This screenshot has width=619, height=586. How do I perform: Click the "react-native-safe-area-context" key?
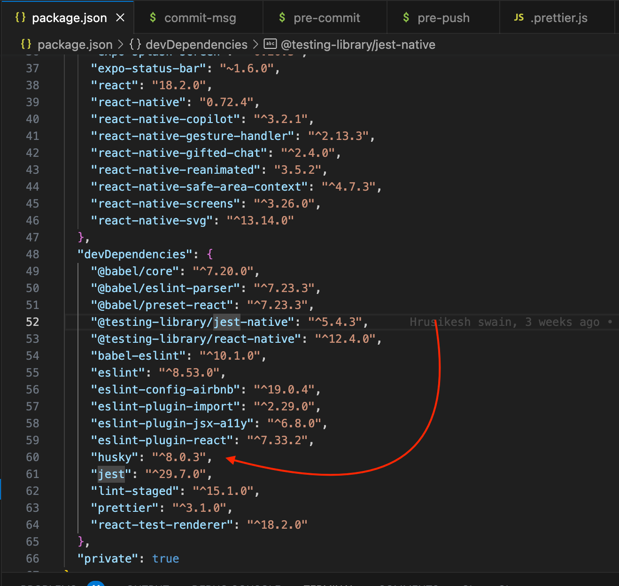pos(199,187)
